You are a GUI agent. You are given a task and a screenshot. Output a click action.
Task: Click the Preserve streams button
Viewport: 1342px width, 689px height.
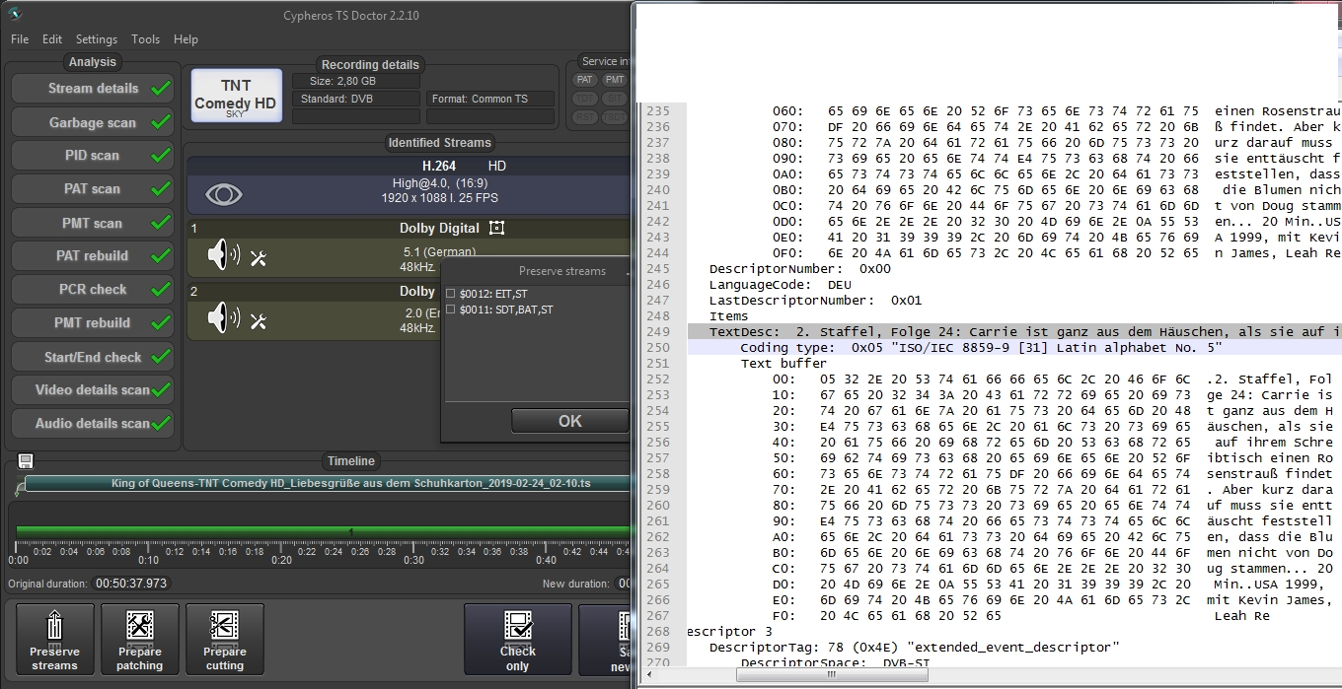tap(54, 639)
